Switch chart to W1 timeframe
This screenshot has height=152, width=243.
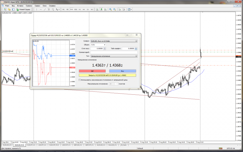[x=92, y=9]
